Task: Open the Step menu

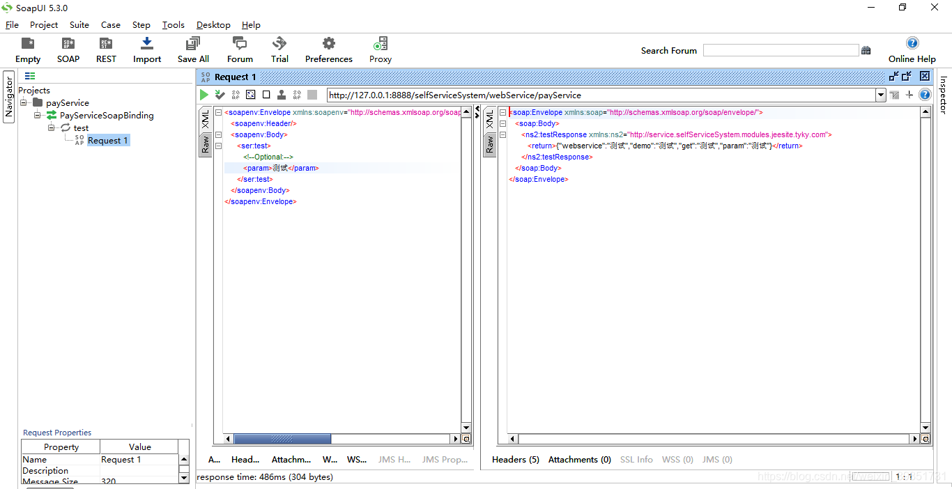Action: (141, 24)
